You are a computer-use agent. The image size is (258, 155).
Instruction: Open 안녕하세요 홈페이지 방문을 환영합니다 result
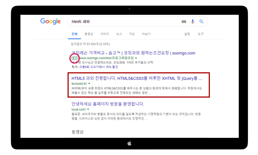tap(108, 104)
